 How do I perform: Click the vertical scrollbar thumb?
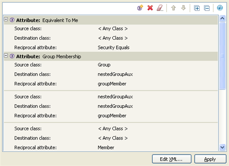tap(222, 56)
